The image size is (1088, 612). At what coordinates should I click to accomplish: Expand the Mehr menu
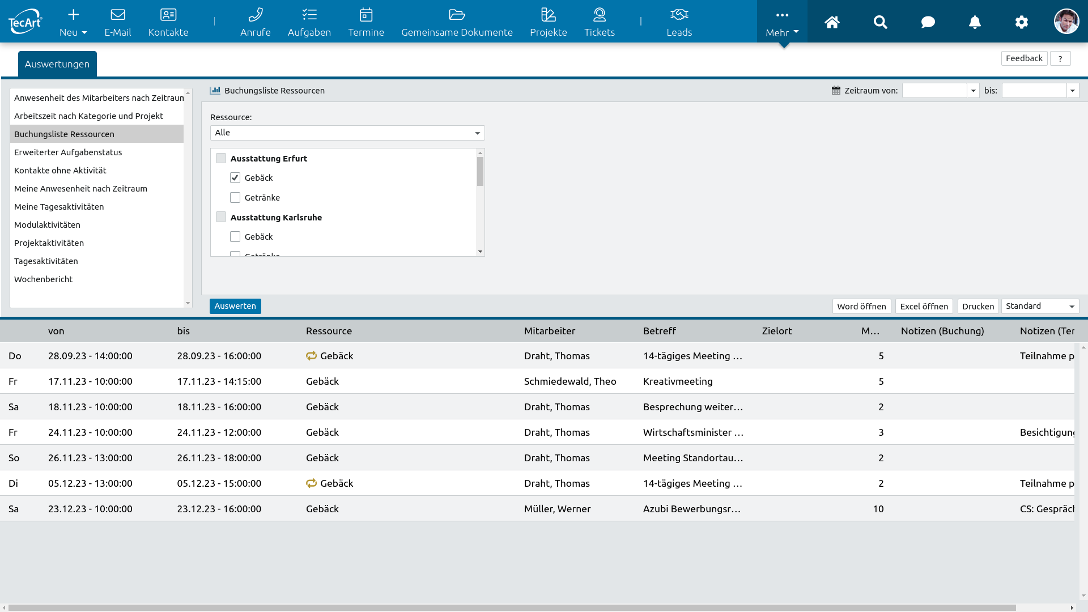pos(782,22)
